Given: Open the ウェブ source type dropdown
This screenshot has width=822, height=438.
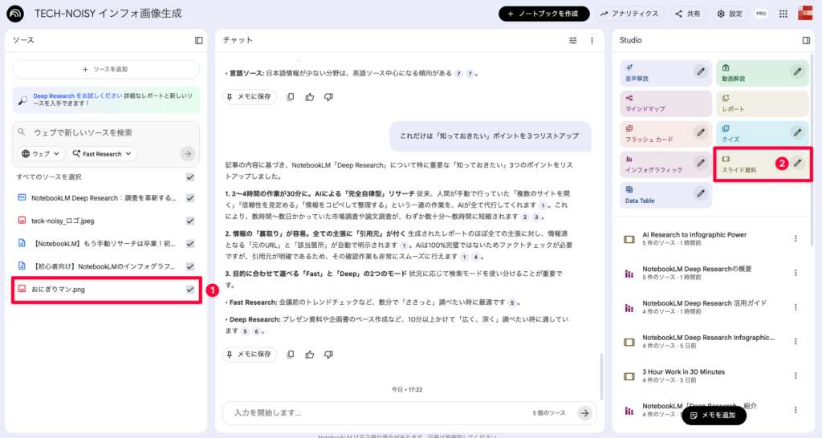Looking at the screenshot, I should point(41,153).
